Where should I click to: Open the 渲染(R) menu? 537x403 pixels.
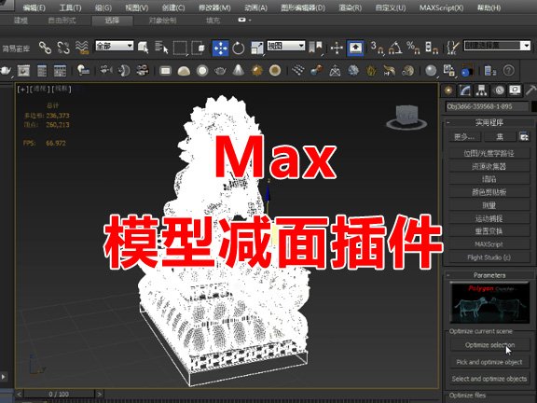(x=350, y=7)
